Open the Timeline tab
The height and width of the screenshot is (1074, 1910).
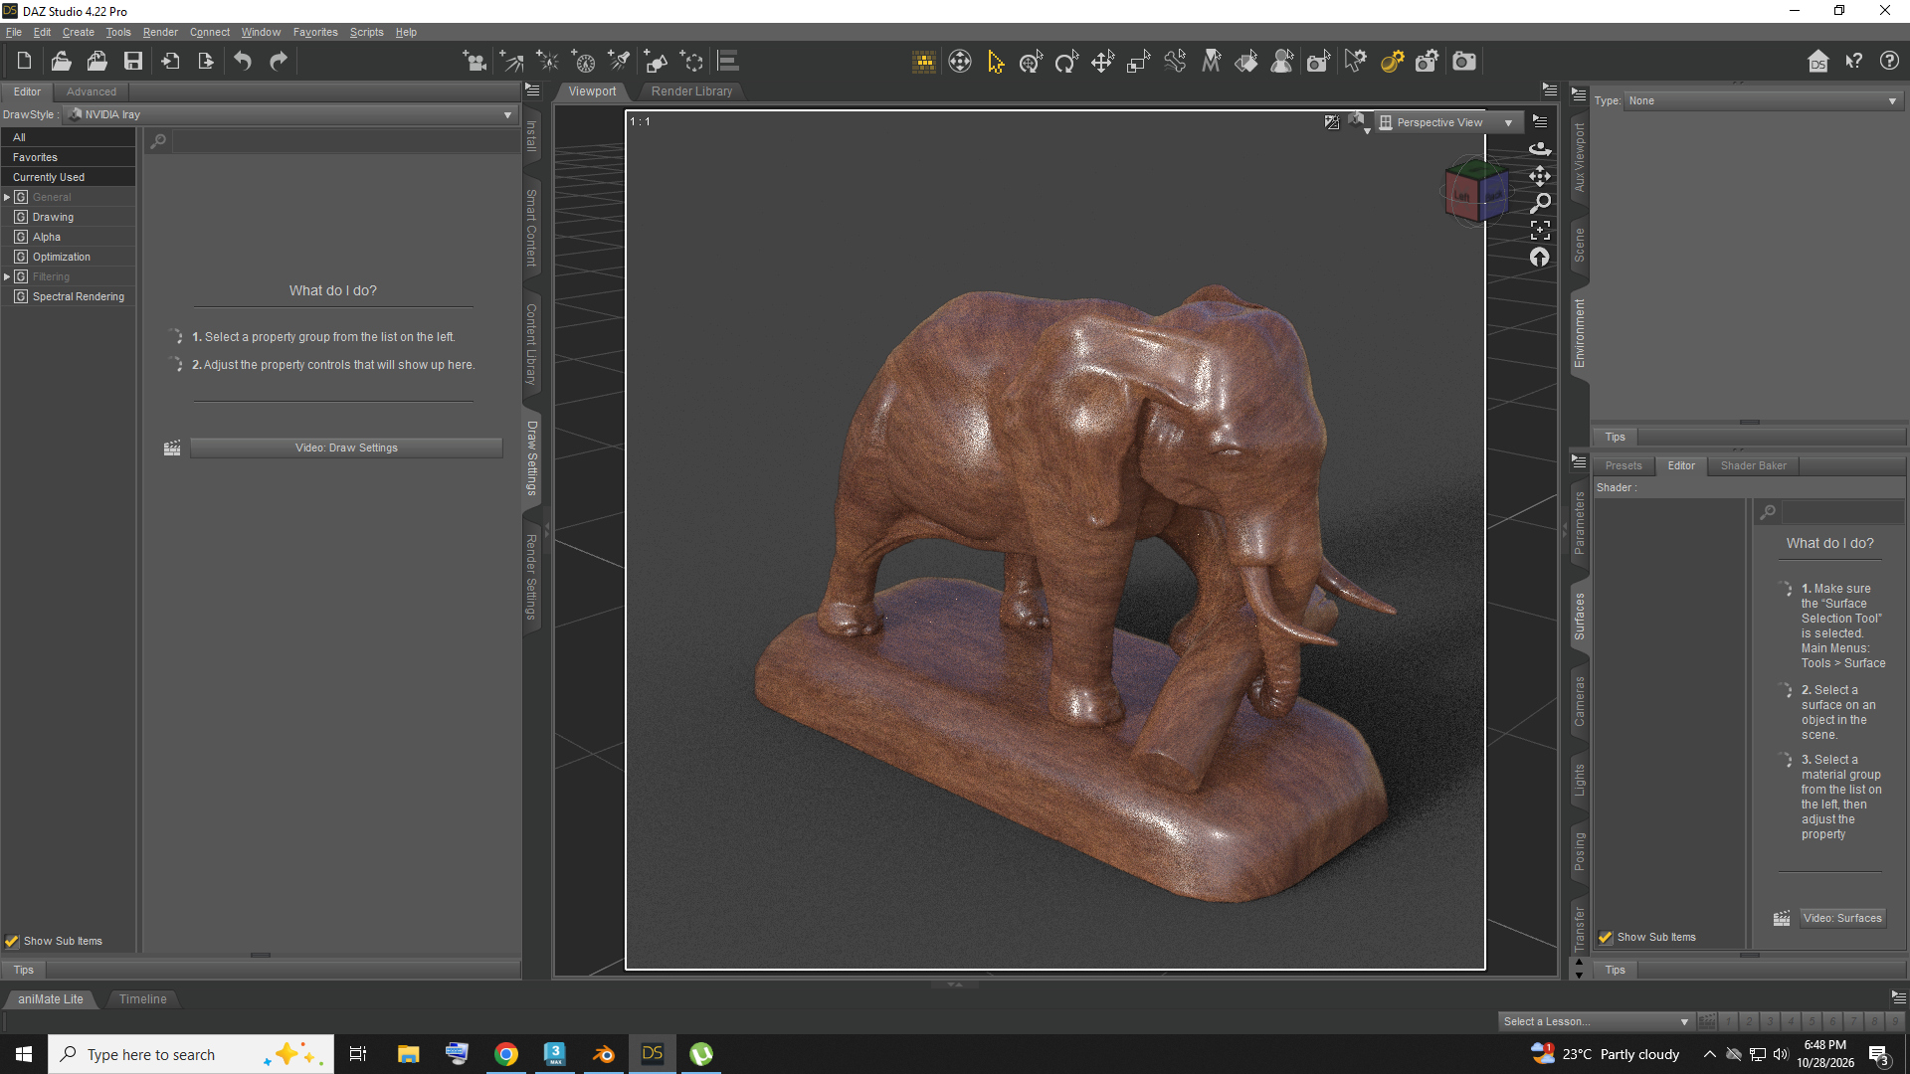tap(143, 999)
